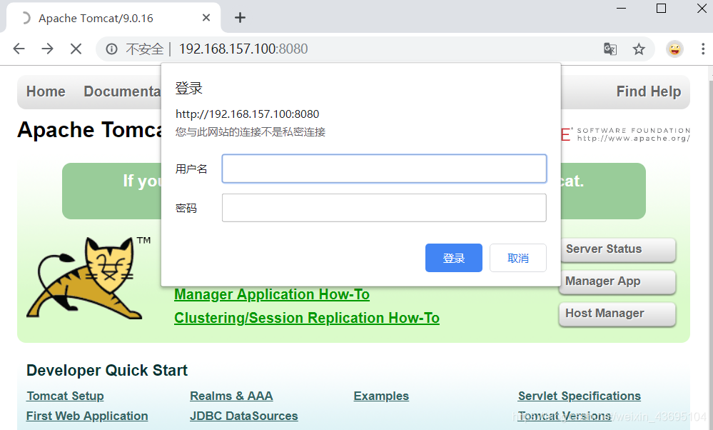The width and height of the screenshot is (713, 430).
Task: Click the Developer Quick Start heading
Action: pyautogui.click(x=107, y=371)
